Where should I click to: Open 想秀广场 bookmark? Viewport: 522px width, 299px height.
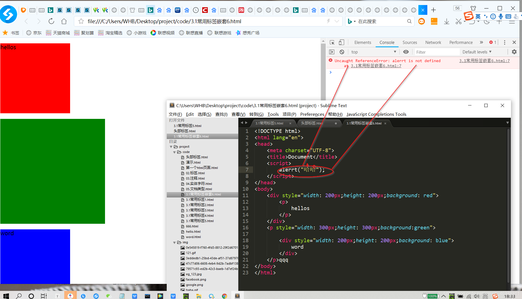point(247,33)
